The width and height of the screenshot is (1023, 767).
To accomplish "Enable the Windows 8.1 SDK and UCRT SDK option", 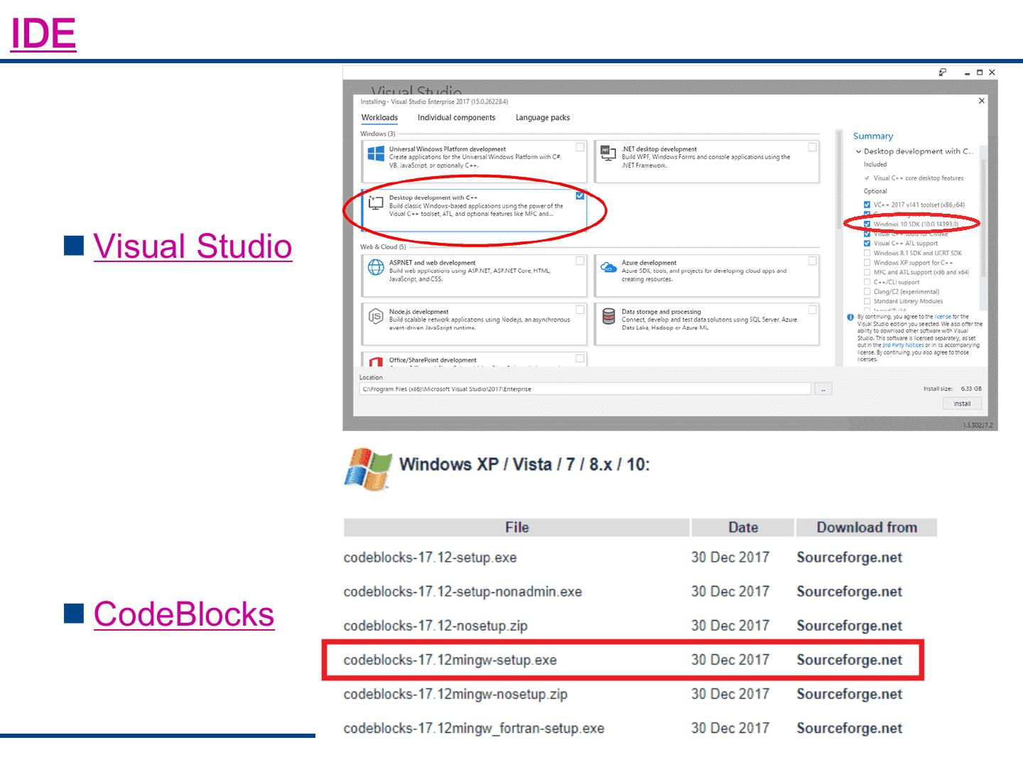I will pyautogui.click(x=867, y=253).
